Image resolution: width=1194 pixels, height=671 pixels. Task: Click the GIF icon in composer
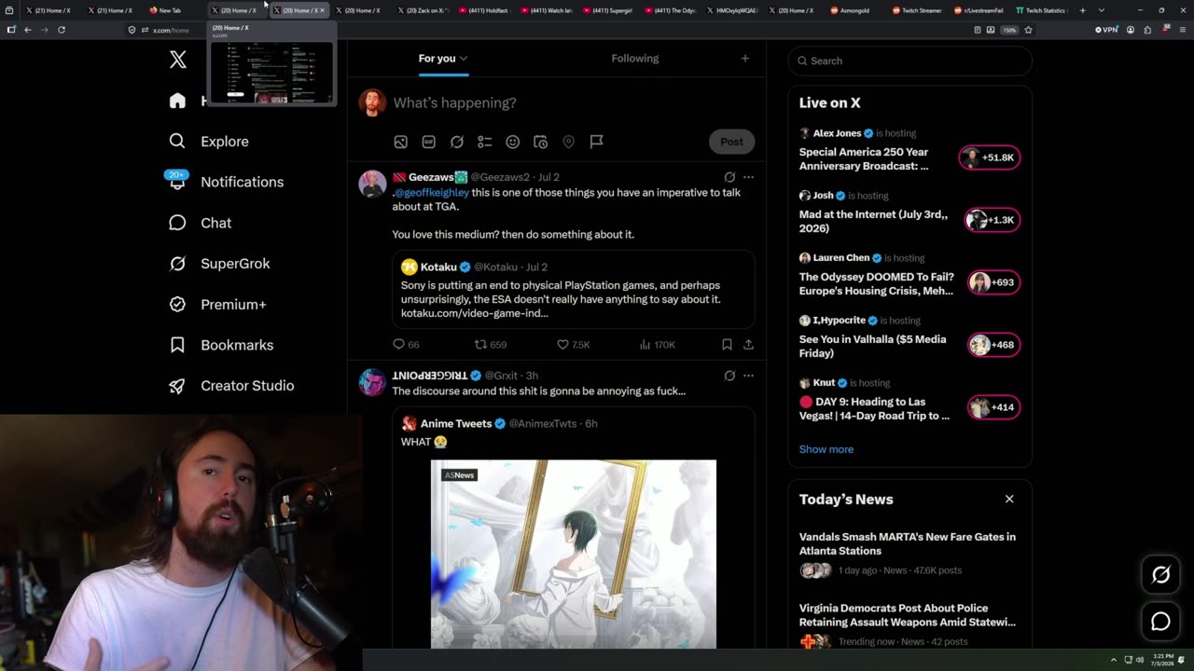point(428,142)
